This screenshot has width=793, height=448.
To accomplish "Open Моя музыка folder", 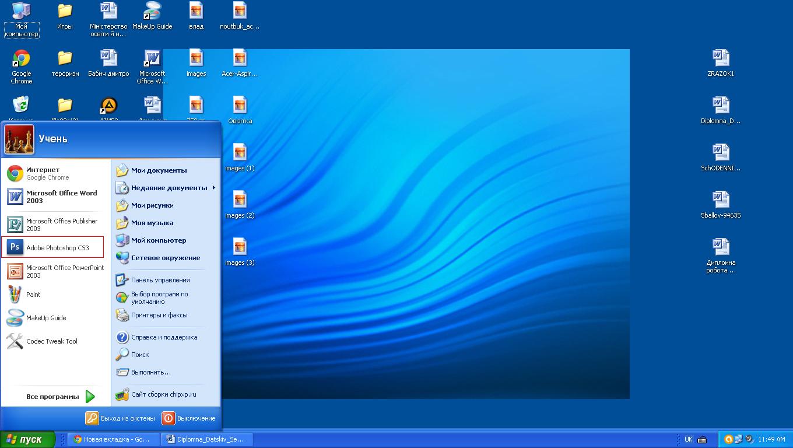I will [x=166, y=223].
